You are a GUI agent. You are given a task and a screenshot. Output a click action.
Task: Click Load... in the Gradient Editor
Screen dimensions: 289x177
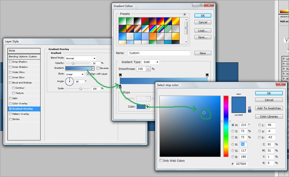203,31
